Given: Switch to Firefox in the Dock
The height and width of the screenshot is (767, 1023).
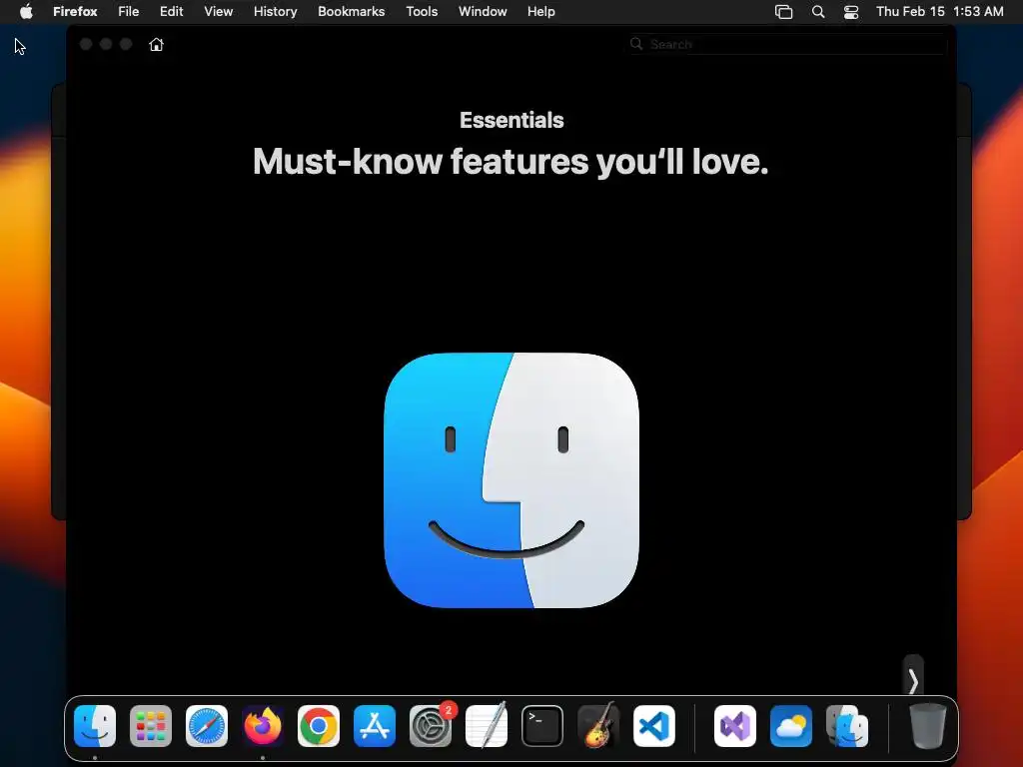Looking at the screenshot, I should [263, 726].
